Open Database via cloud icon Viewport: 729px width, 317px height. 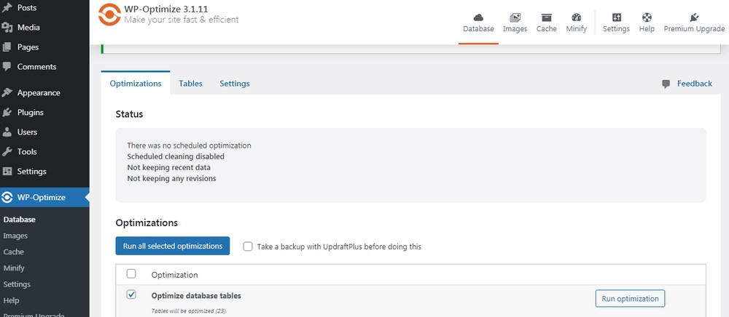point(478,17)
